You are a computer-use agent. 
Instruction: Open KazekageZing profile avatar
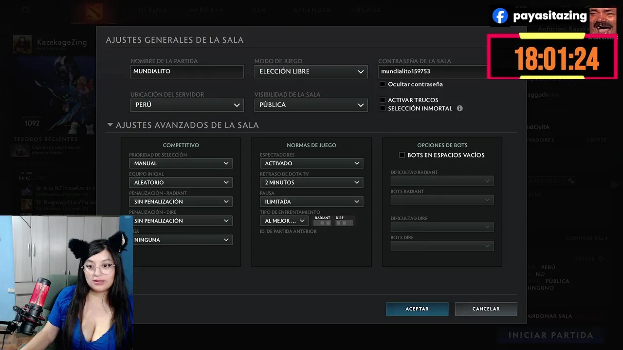click(x=22, y=44)
